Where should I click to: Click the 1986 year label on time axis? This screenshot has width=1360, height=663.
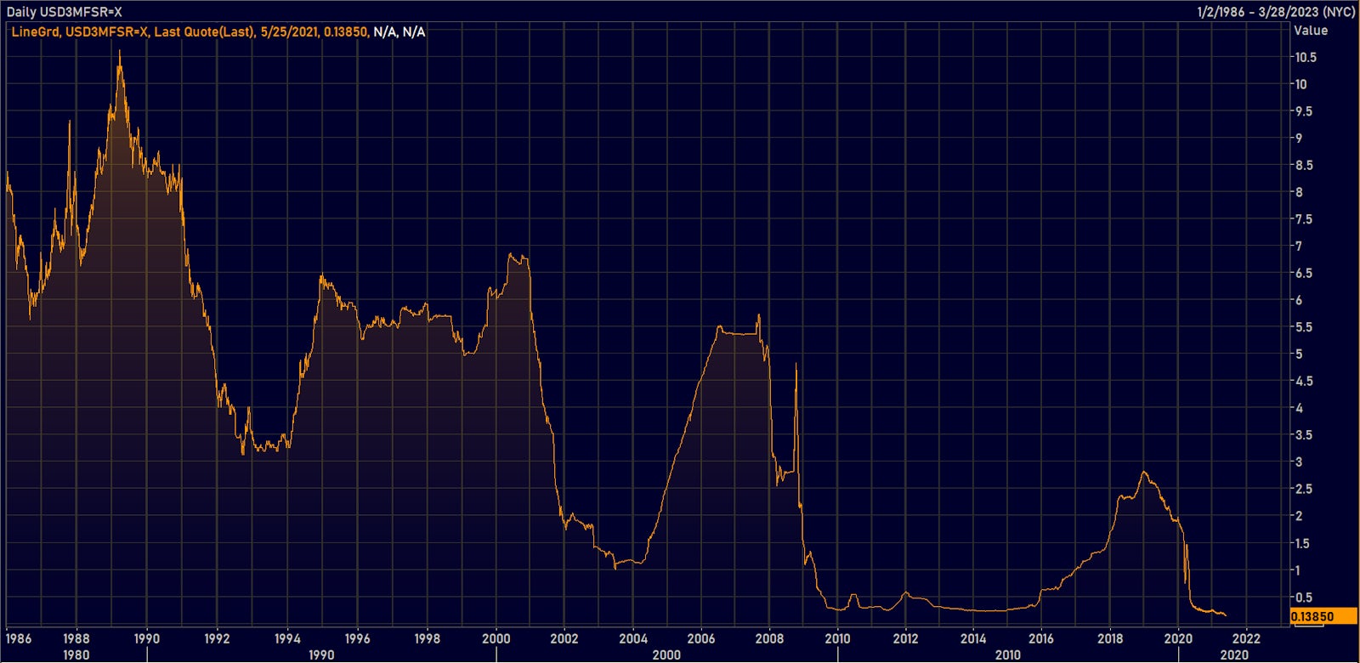click(x=19, y=638)
